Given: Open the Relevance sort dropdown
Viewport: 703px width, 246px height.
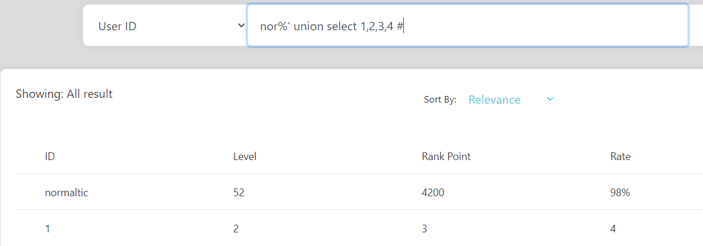Looking at the screenshot, I should (x=511, y=100).
